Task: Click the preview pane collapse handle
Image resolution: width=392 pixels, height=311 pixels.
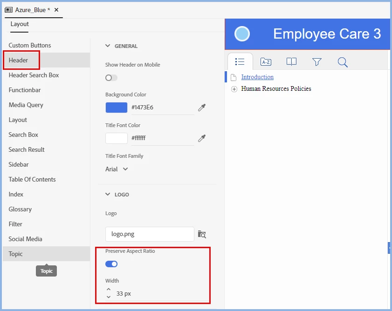Action: click(x=389, y=248)
